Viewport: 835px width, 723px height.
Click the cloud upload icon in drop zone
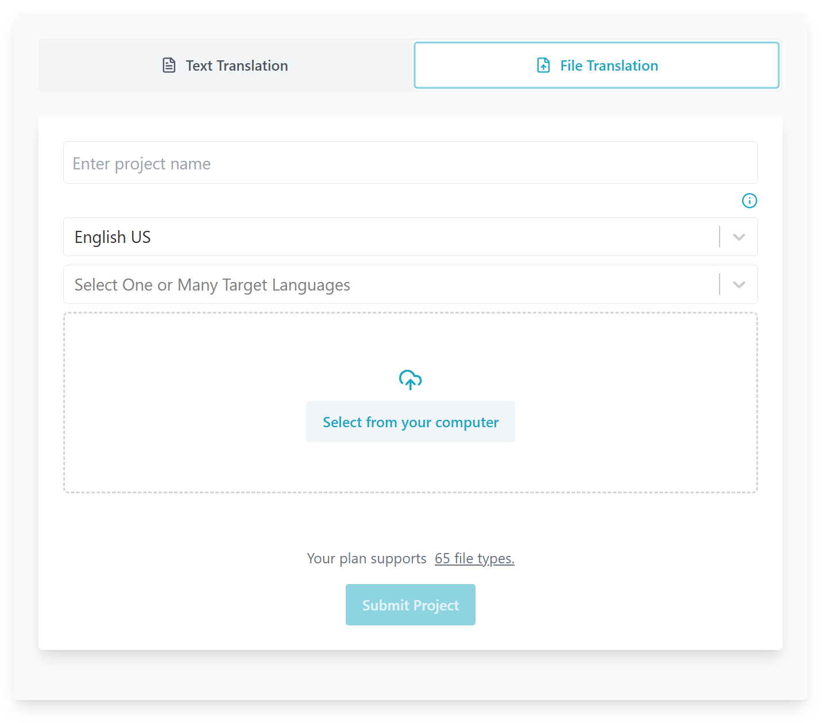pos(411,380)
